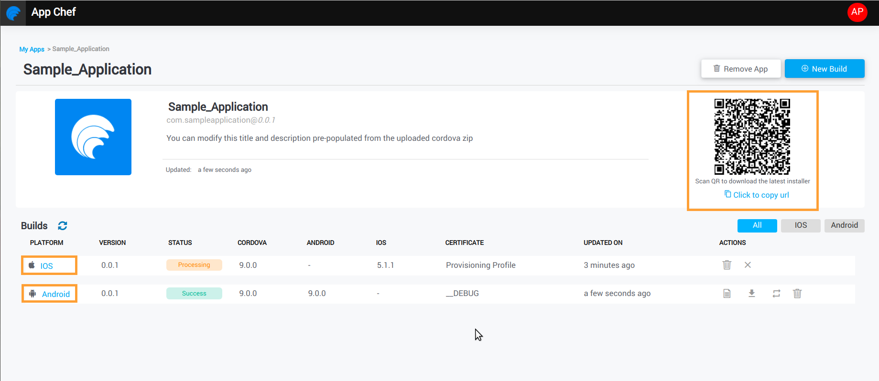Viewport: 879px width, 381px height.
Task: Delete the Android build with trash icon
Action: coord(797,293)
